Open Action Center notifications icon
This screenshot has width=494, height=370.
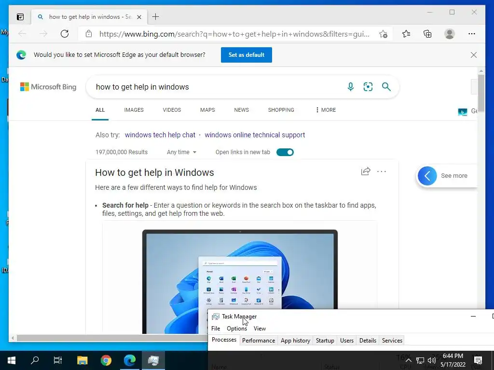(478, 360)
